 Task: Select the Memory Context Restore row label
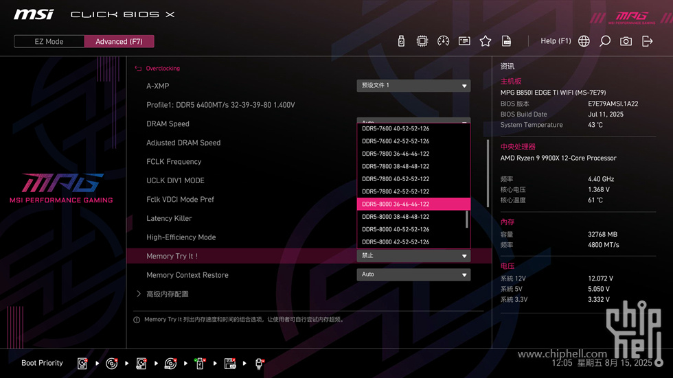[187, 274]
